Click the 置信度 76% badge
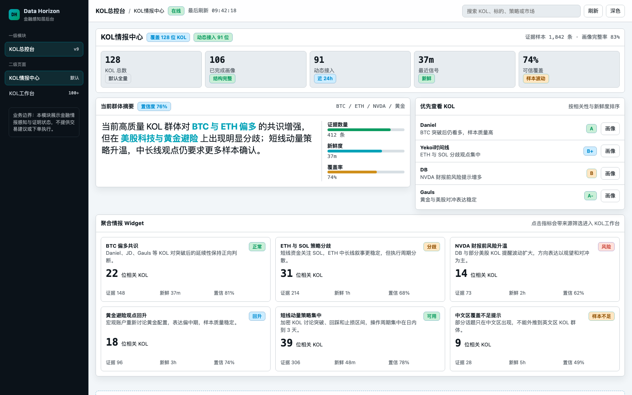This screenshot has height=395, width=632. tap(154, 107)
